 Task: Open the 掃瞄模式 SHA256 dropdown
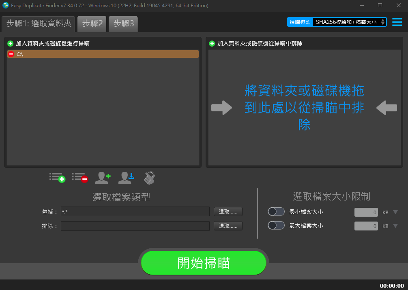350,22
